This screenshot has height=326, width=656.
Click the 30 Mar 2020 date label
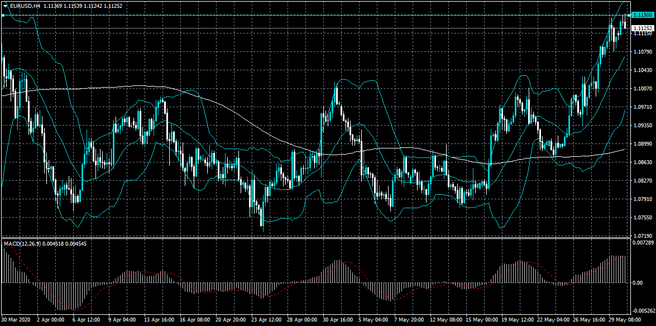click(16, 321)
